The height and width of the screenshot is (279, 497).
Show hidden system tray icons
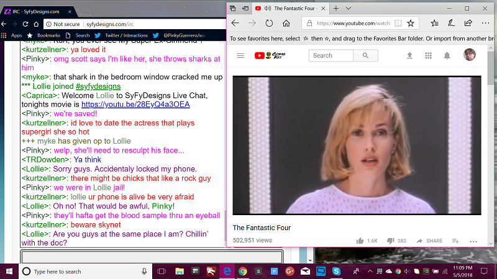[x=370, y=272]
